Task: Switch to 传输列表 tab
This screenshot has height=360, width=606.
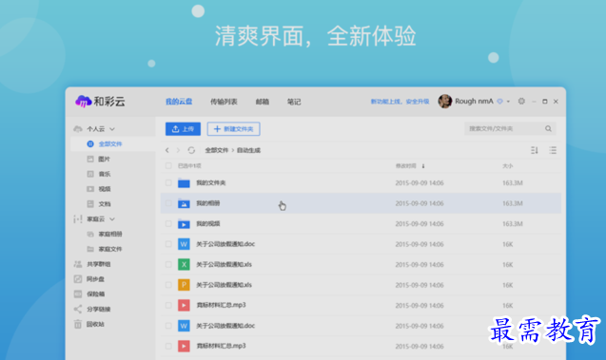Action: [224, 102]
